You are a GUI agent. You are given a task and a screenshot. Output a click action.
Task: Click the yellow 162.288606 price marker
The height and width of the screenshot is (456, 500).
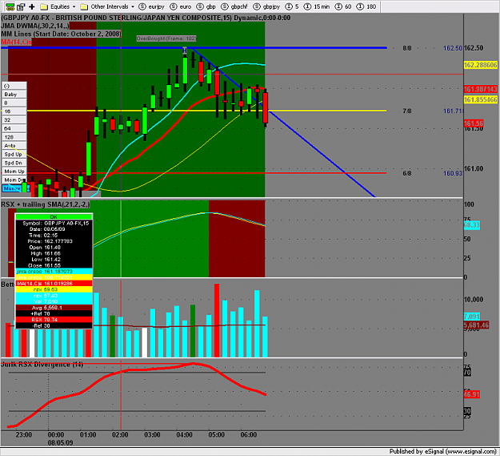[480, 65]
